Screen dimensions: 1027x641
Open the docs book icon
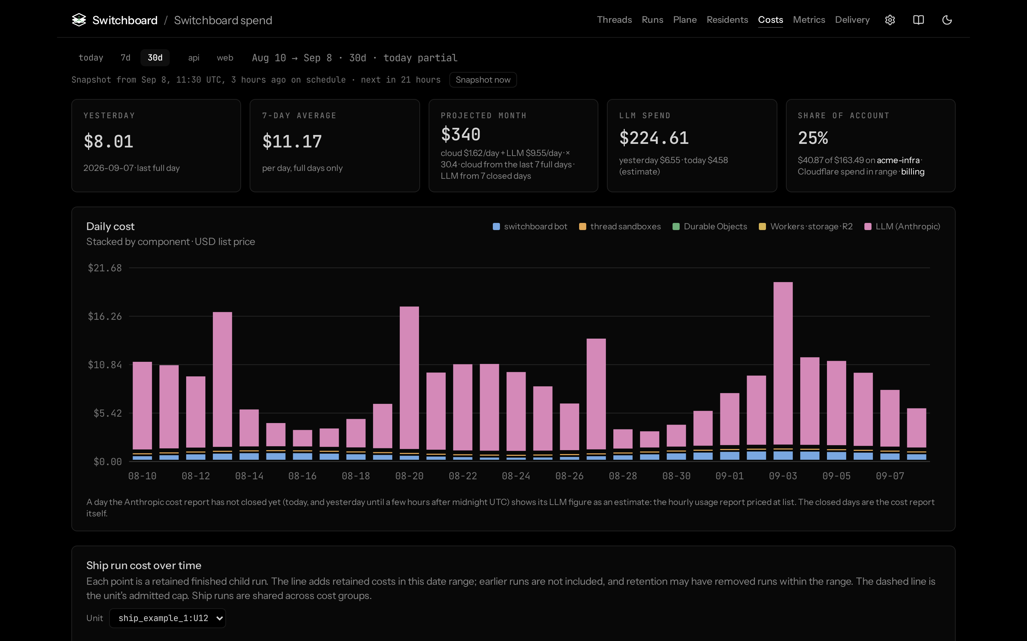click(x=918, y=20)
